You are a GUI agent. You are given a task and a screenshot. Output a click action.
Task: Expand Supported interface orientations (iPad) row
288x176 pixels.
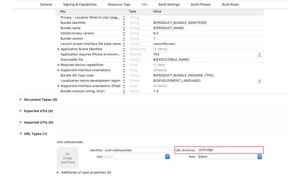tap(58, 86)
